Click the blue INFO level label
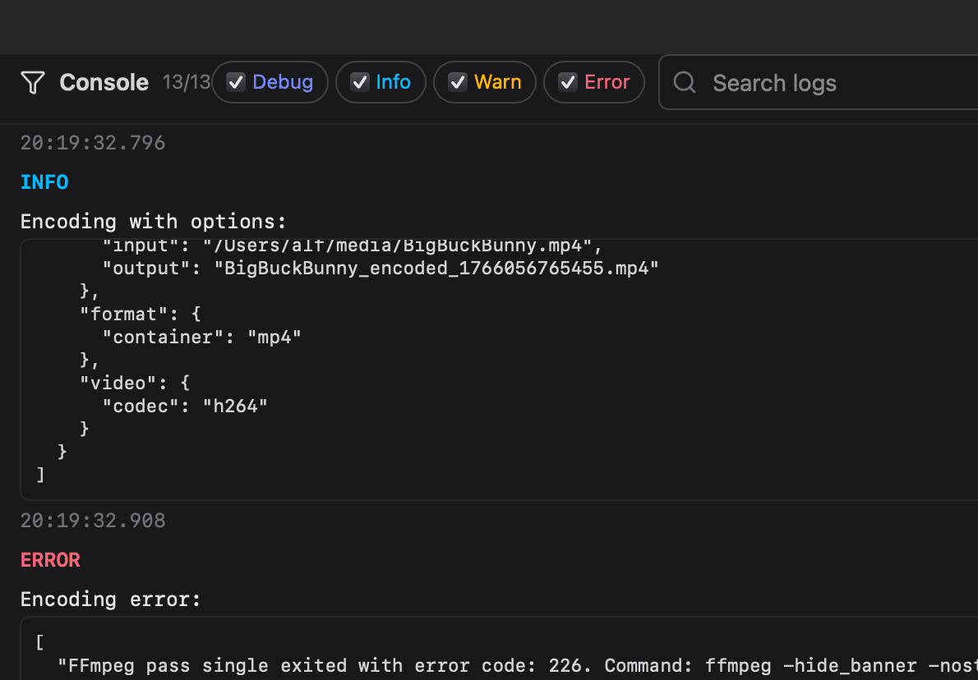Screen dimensions: 978x680 point(44,182)
